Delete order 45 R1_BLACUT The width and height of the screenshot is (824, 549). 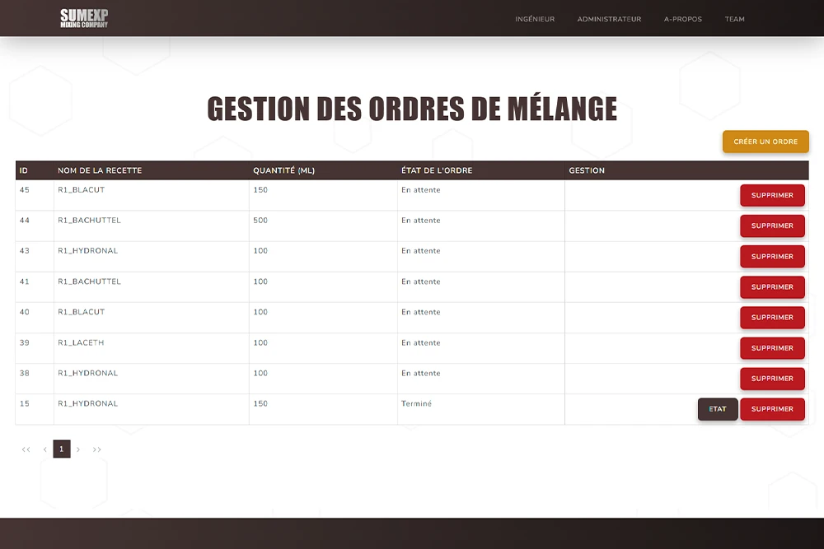pos(772,196)
